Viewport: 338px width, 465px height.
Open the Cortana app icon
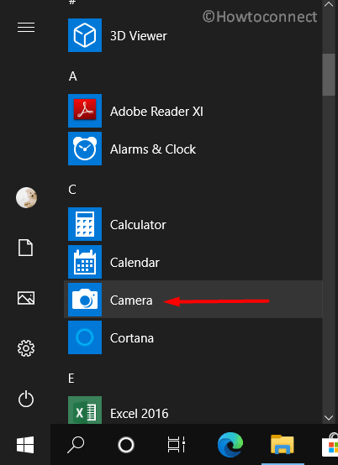click(85, 337)
